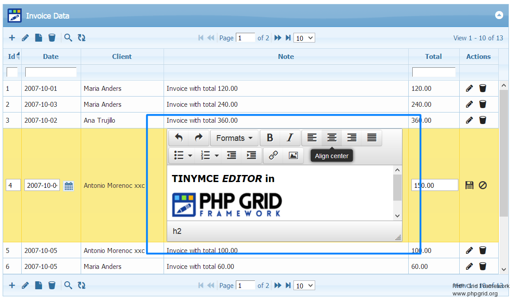Toggle Bold formatting in editor
This screenshot has width=512, height=299.
point(270,138)
